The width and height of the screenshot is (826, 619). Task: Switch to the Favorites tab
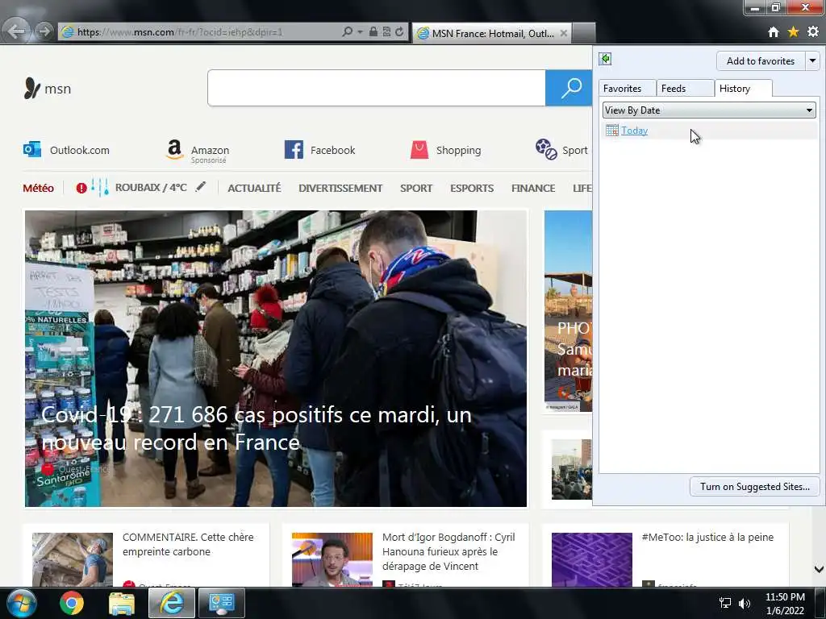(627, 89)
